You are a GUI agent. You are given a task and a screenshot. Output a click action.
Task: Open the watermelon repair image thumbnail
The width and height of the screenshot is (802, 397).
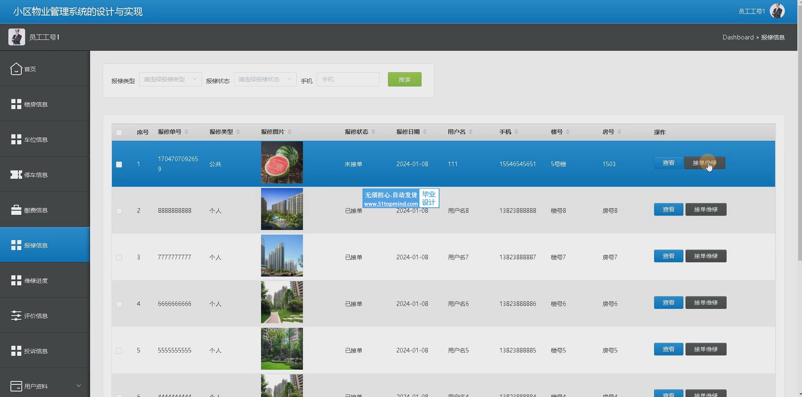pos(282,162)
